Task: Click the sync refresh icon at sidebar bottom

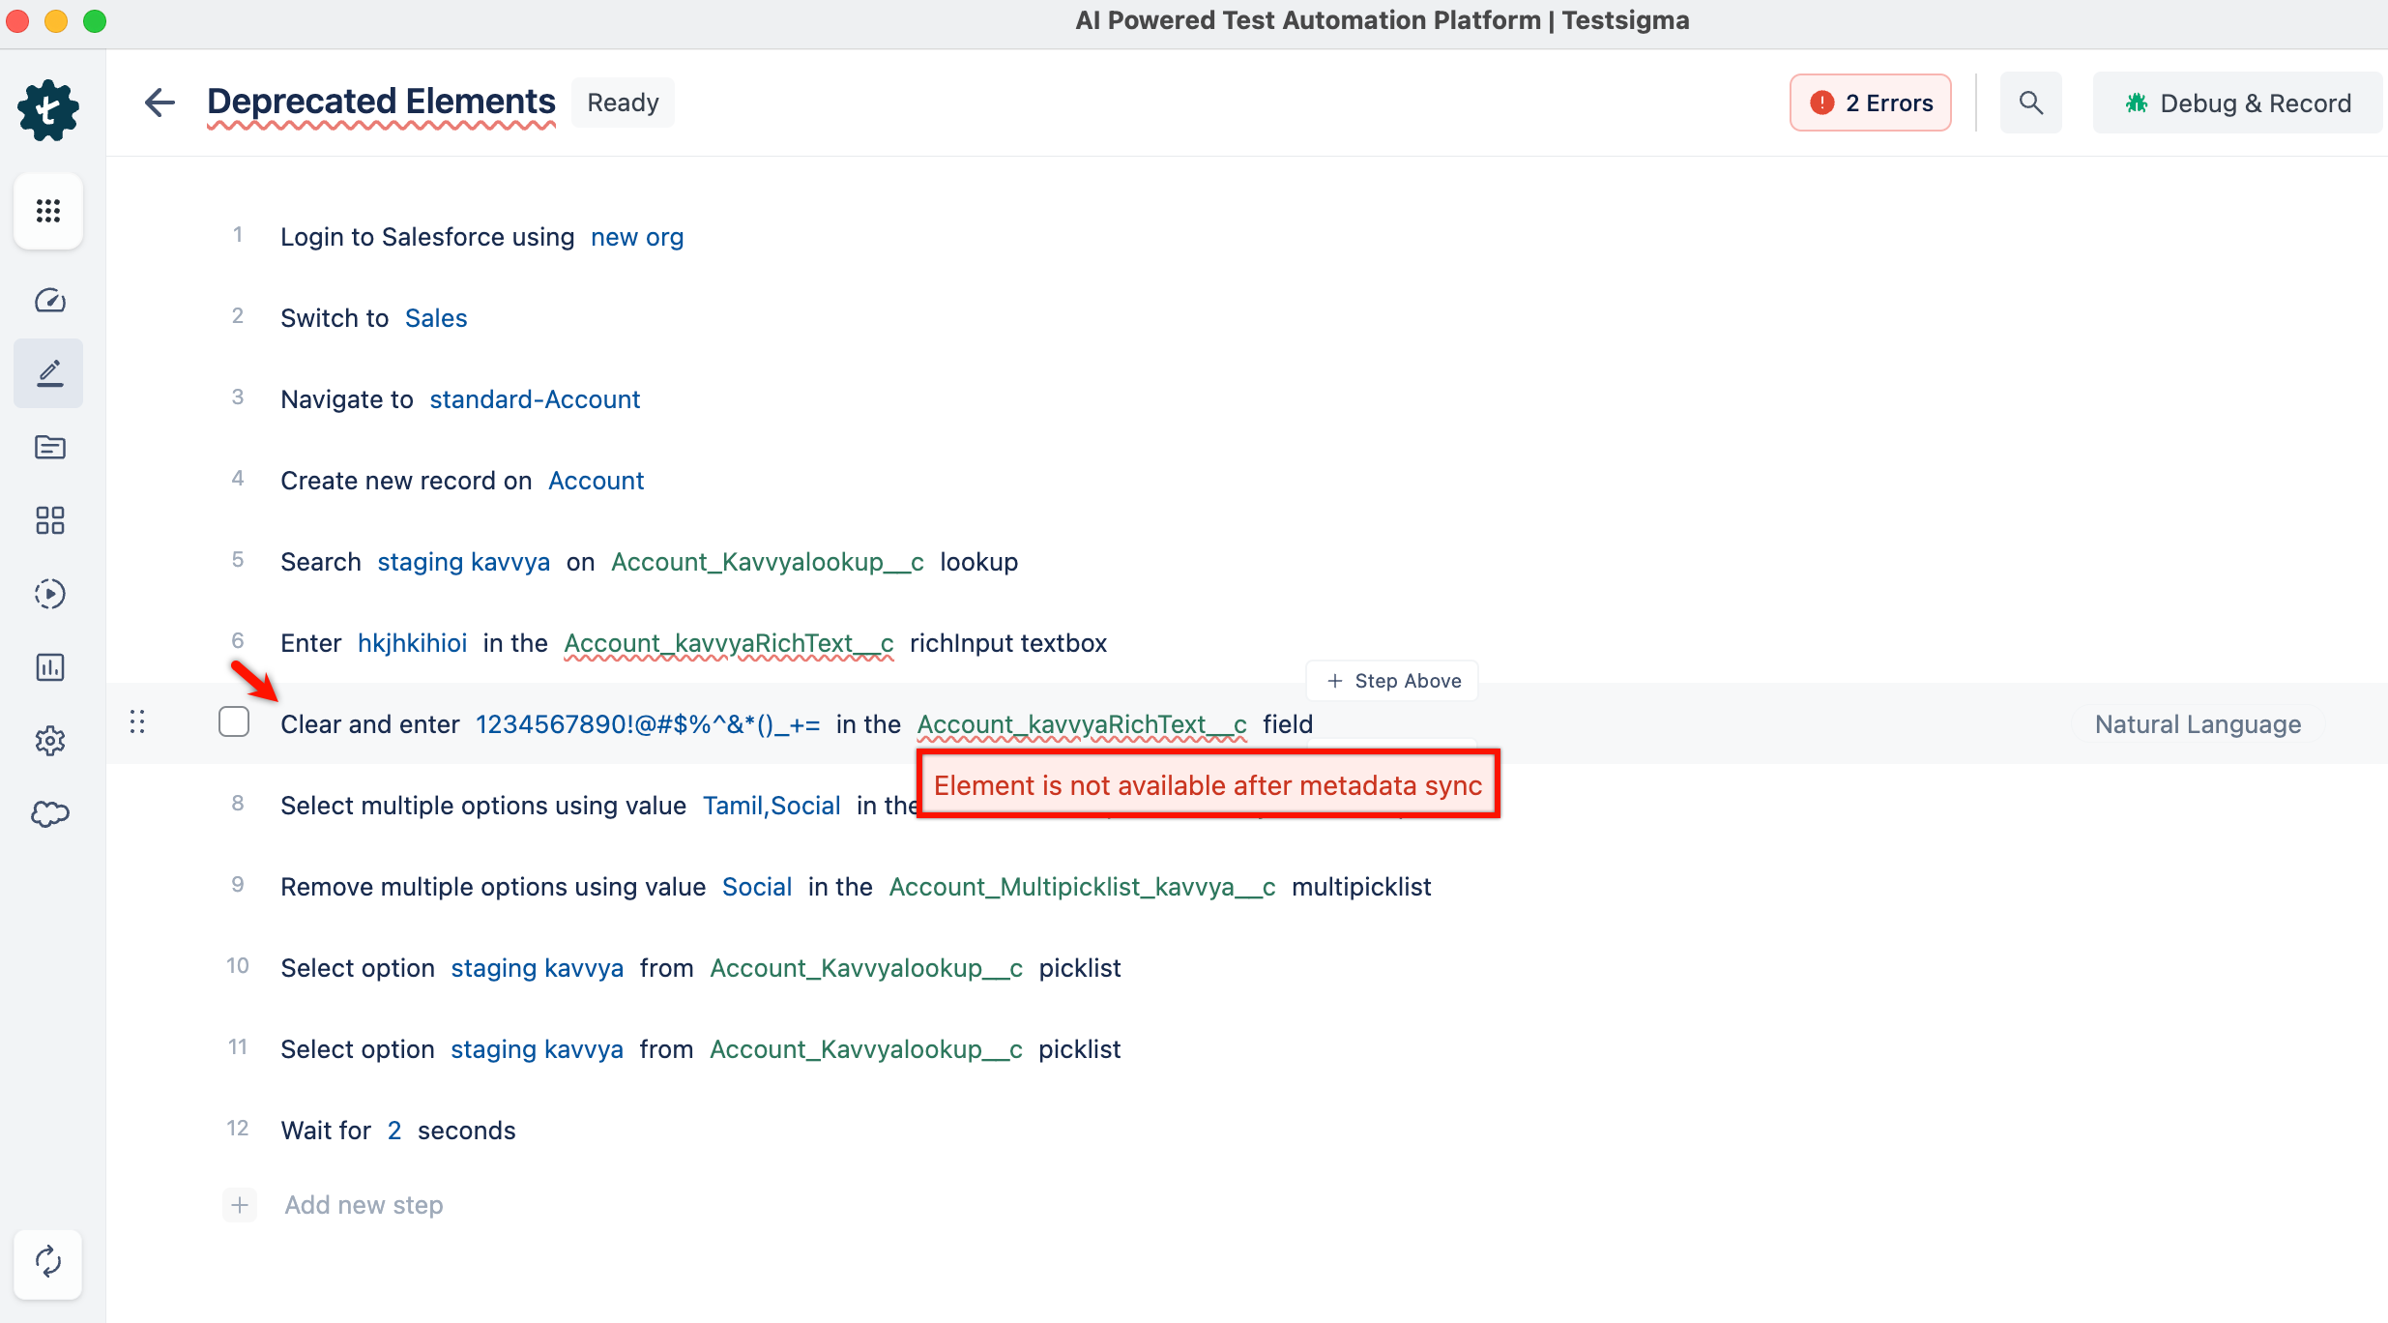Action: pos(48,1263)
